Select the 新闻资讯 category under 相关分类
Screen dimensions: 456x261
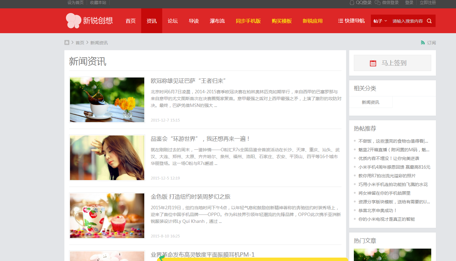pyautogui.click(x=371, y=102)
